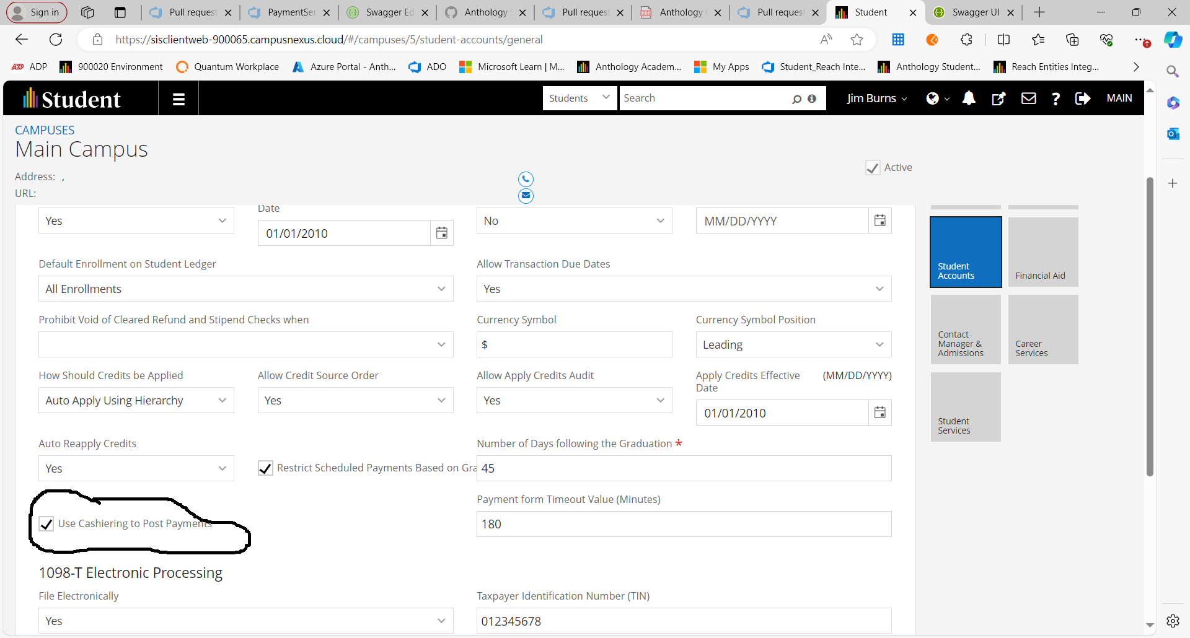Open calendar picker for 01/01/2010 Date field
1190x638 pixels.
pyautogui.click(x=442, y=233)
